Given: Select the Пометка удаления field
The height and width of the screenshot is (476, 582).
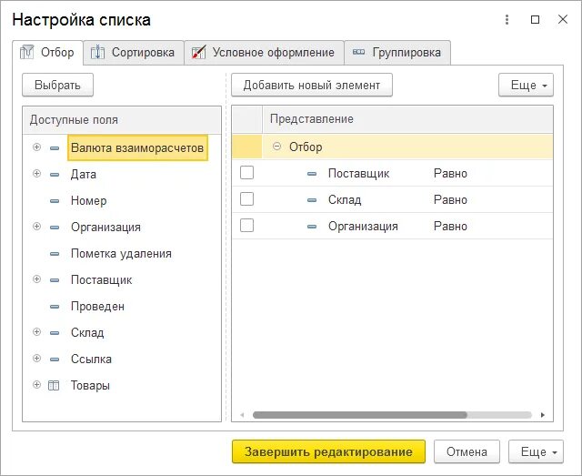Looking at the screenshot, I should point(121,254).
